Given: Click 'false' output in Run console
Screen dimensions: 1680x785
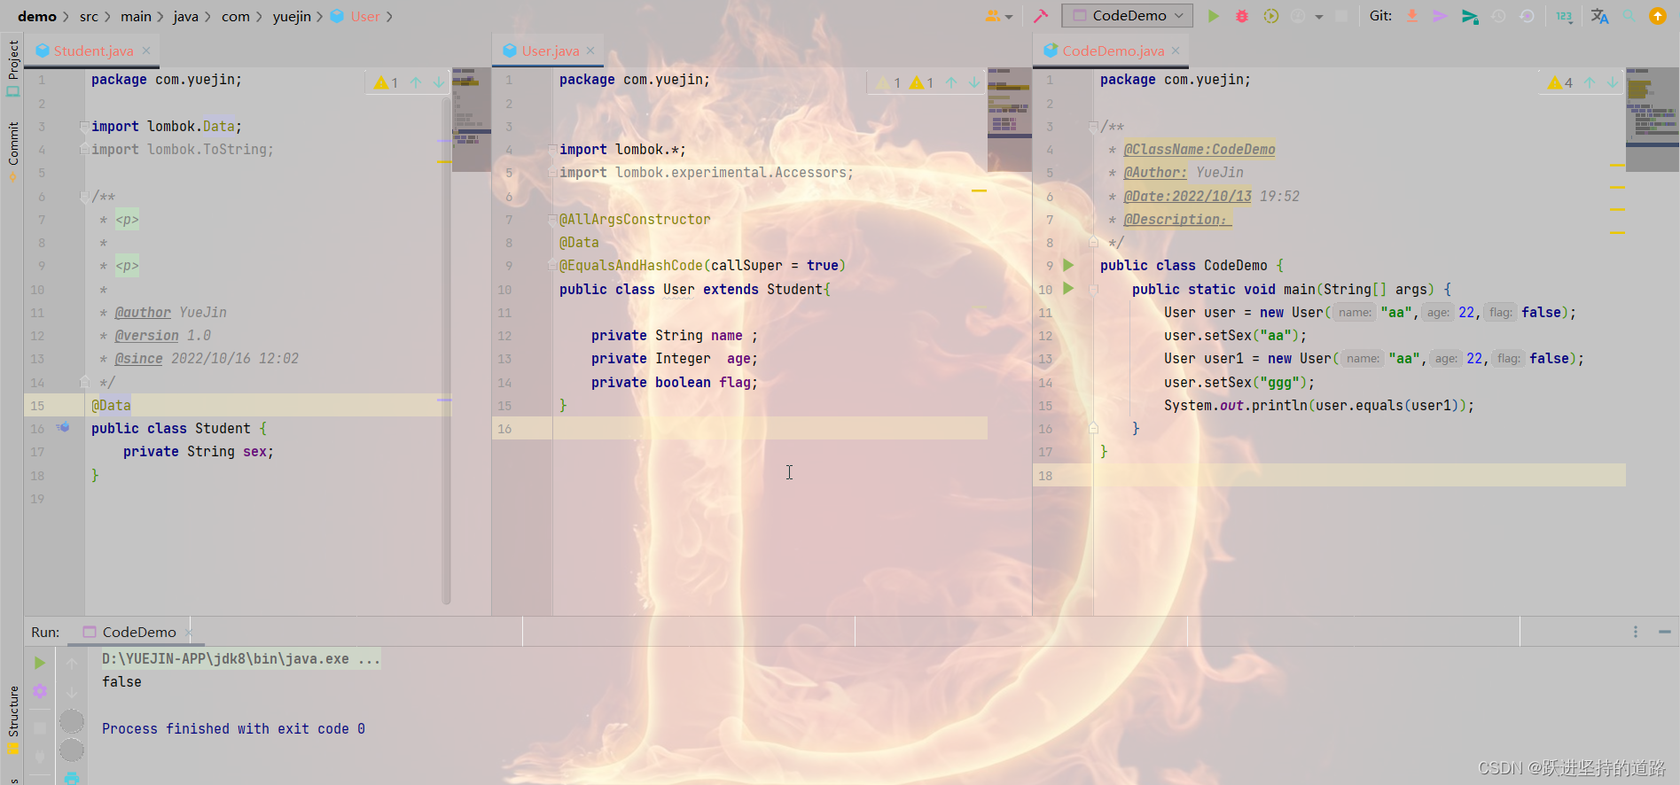Looking at the screenshot, I should point(121,681).
